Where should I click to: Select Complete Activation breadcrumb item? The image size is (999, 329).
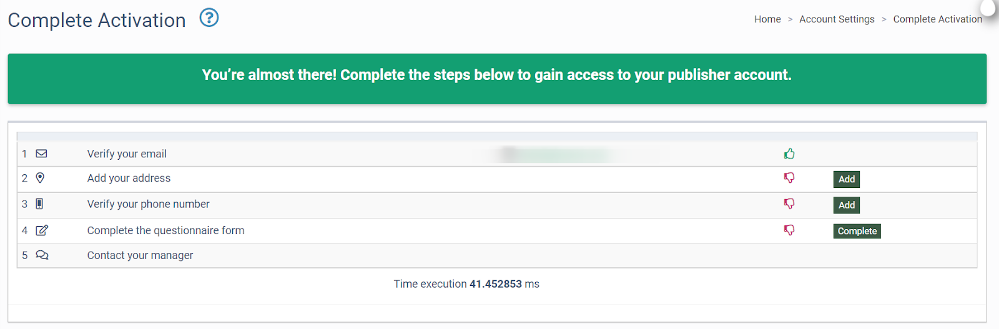tap(937, 19)
